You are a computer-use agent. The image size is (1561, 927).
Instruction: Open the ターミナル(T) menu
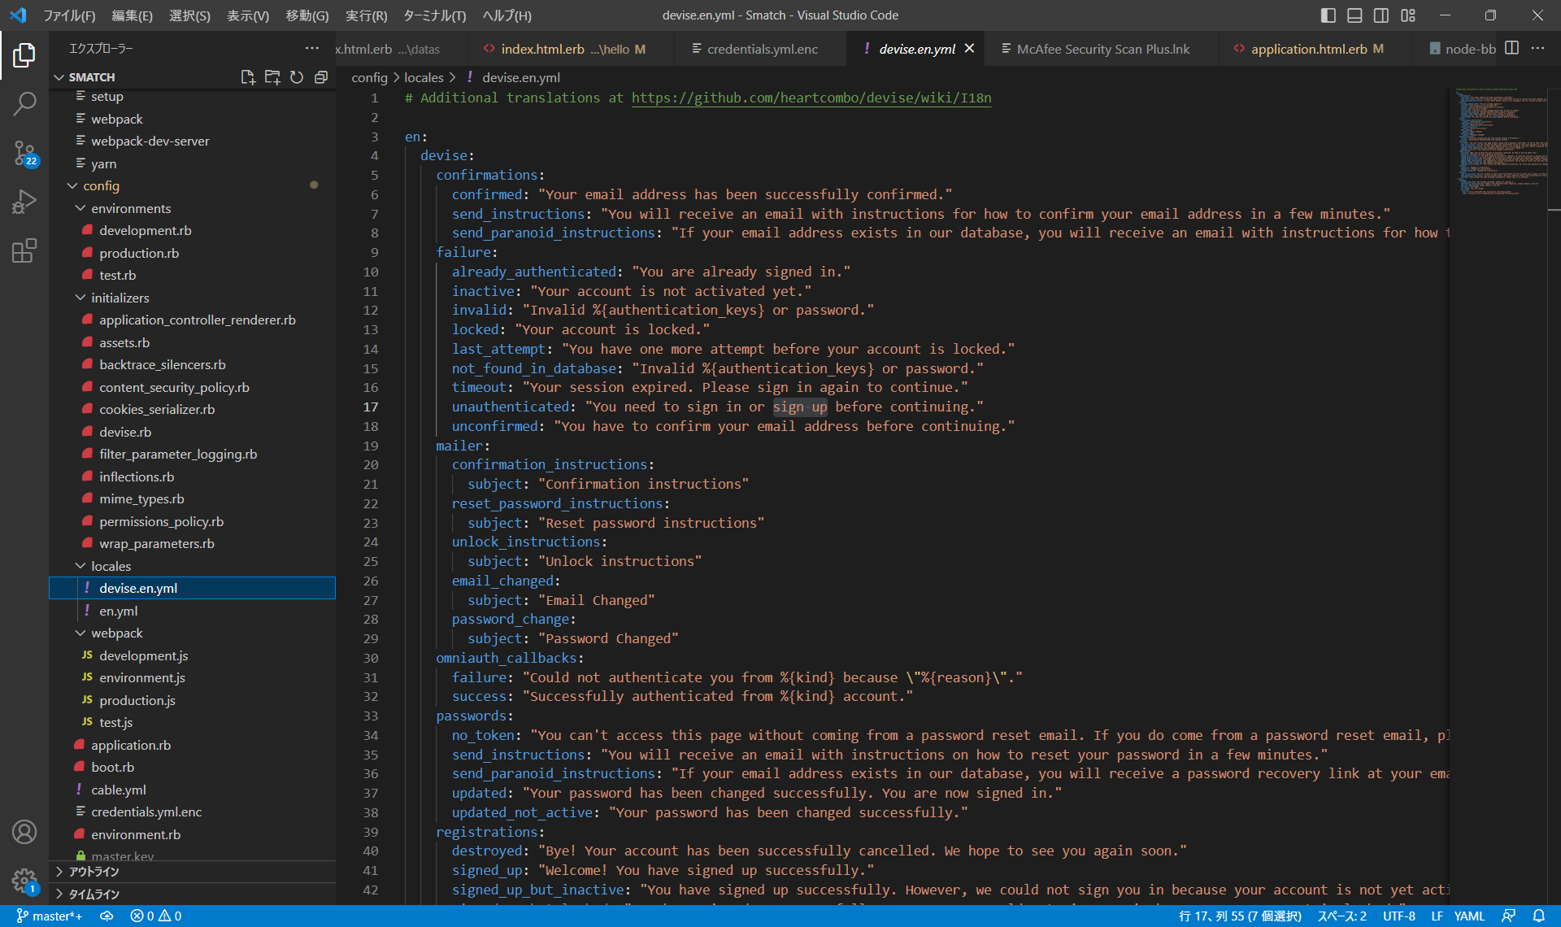click(x=435, y=15)
